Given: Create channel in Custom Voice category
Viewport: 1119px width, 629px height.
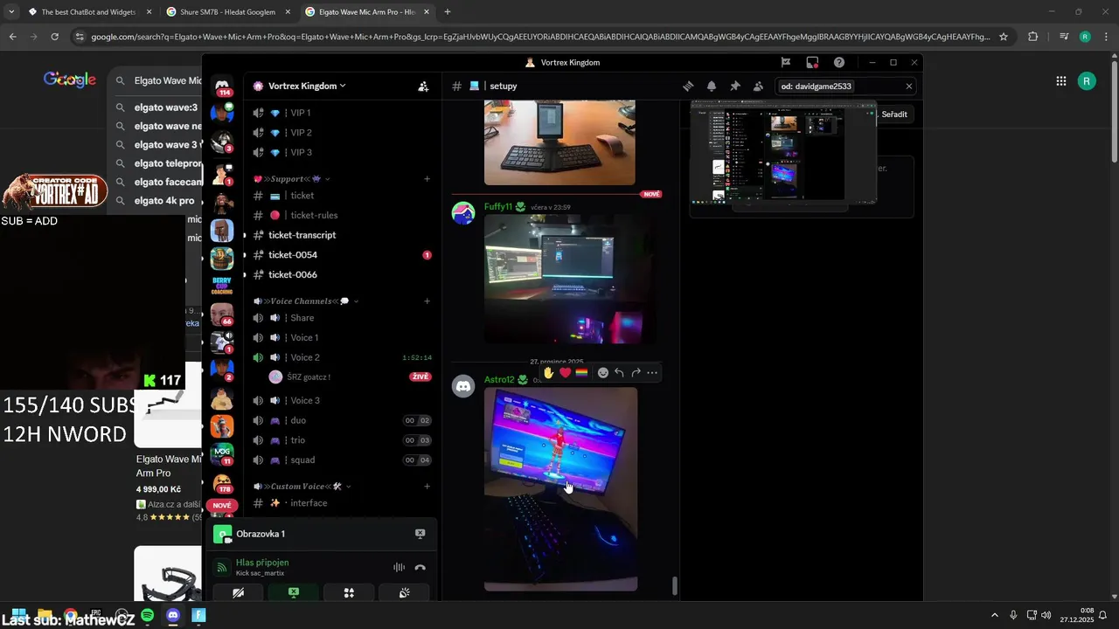Looking at the screenshot, I should pyautogui.click(x=427, y=487).
